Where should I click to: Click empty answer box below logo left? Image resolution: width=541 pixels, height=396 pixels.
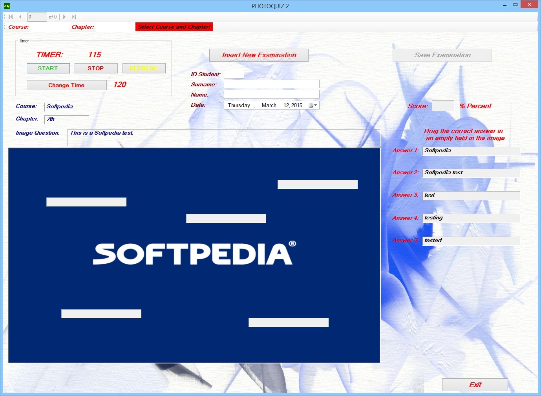101,314
